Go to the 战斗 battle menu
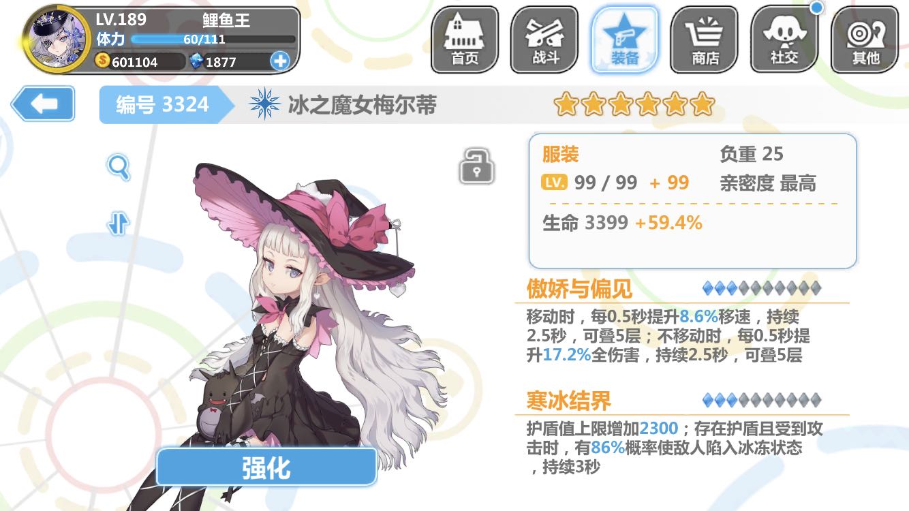Viewport: 909px width, 511px height. pos(544,40)
